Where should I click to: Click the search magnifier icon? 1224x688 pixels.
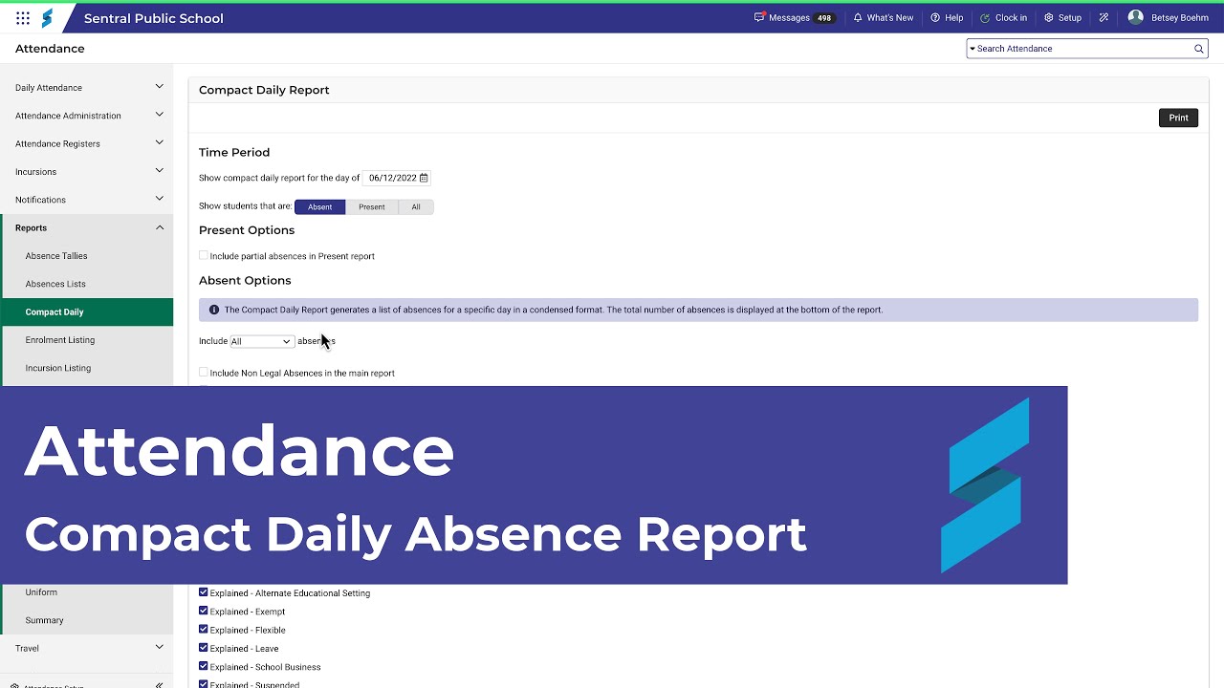point(1198,49)
